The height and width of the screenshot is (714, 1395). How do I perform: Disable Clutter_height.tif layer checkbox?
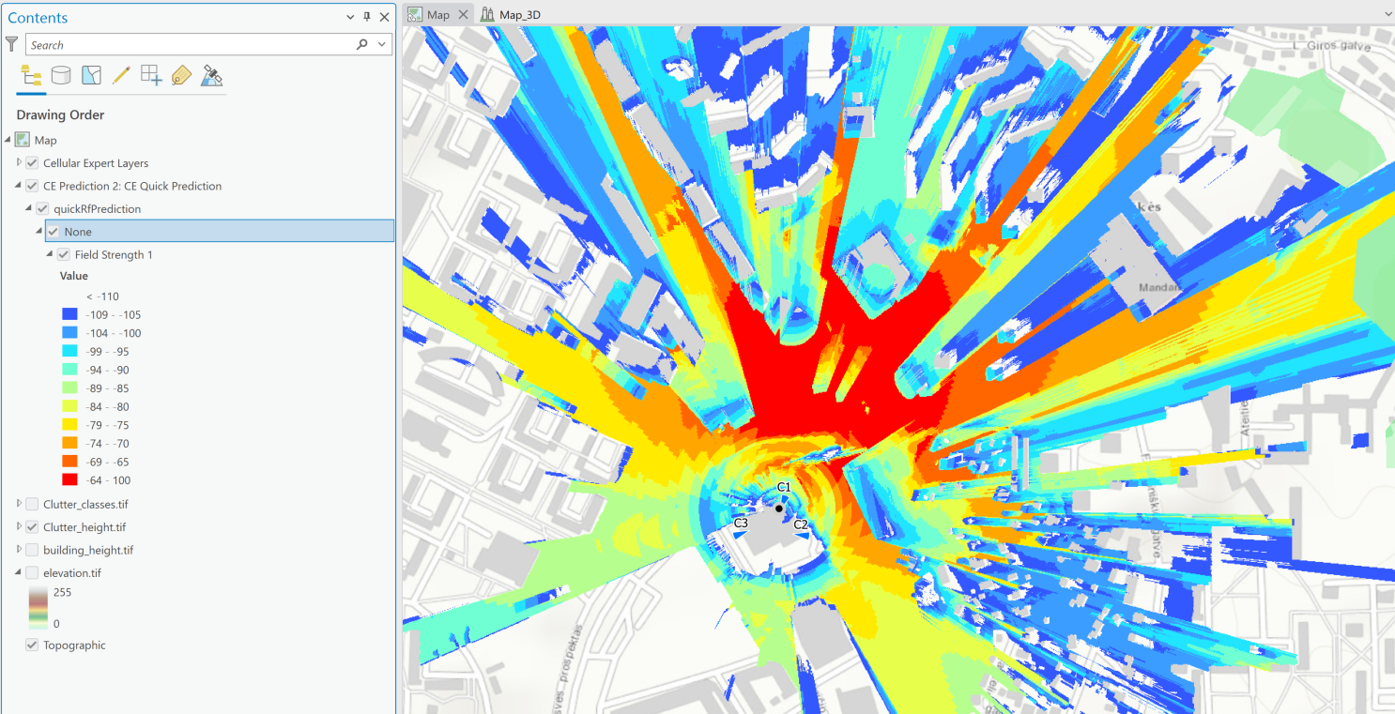coord(32,527)
